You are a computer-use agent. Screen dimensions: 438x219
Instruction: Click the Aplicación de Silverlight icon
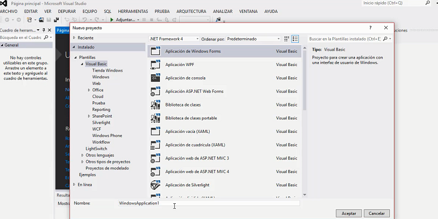pyautogui.click(x=155, y=185)
